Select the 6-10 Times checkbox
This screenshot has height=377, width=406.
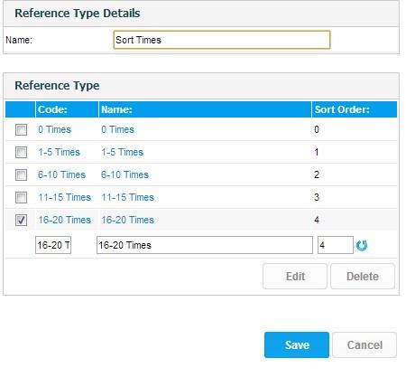[x=21, y=174]
